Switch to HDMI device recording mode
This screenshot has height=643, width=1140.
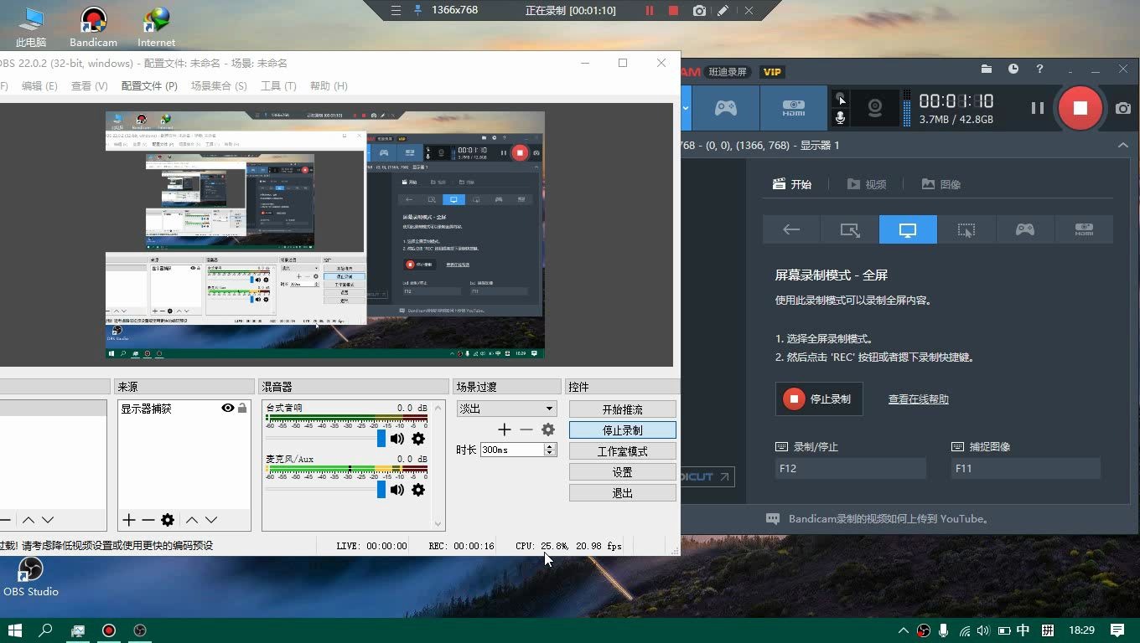click(1083, 229)
